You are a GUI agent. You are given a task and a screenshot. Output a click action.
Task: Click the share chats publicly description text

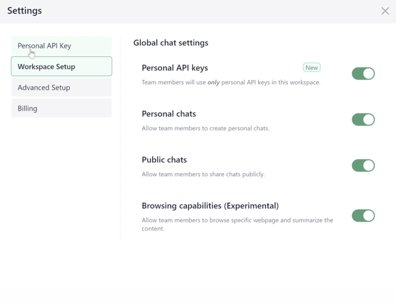[x=203, y=174]
